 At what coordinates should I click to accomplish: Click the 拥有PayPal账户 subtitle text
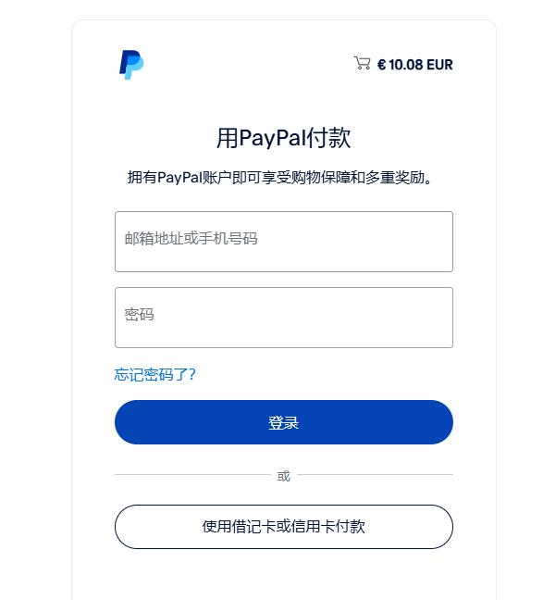279,178
